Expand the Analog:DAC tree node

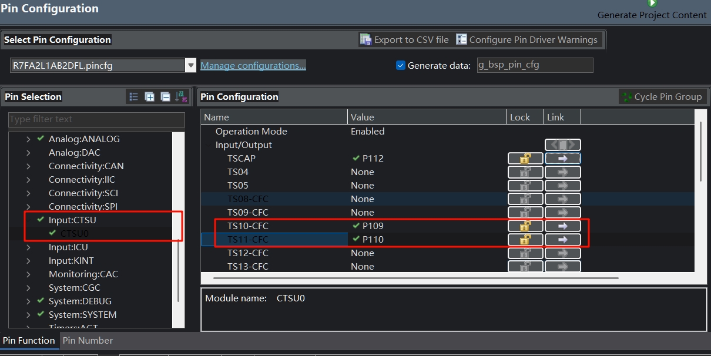[x=28, y=153]
